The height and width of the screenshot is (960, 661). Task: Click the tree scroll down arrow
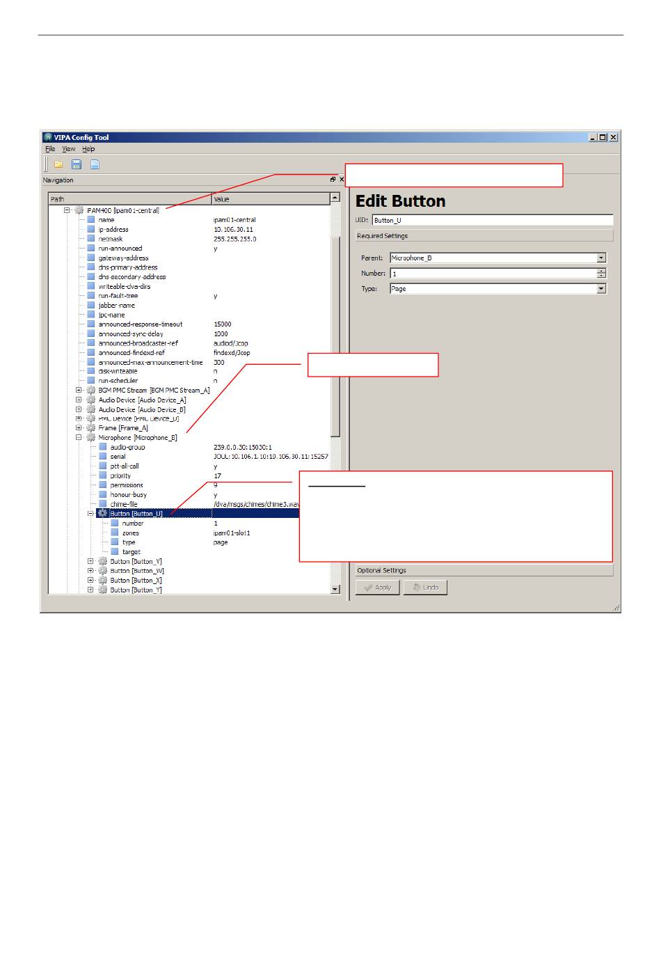coord(335,589)
